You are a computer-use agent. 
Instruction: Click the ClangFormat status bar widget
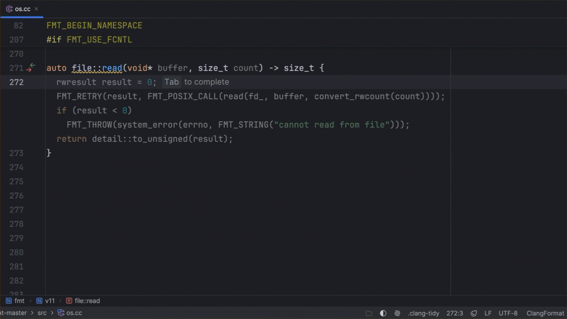(545, 313)
